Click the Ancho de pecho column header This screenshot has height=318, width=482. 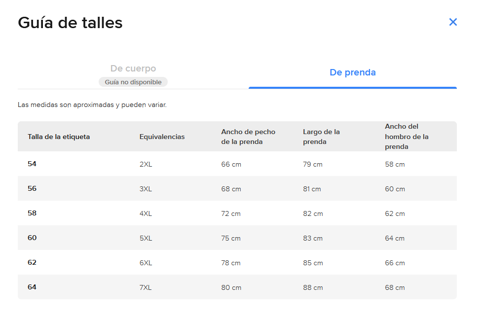click(x=248, y=137)
